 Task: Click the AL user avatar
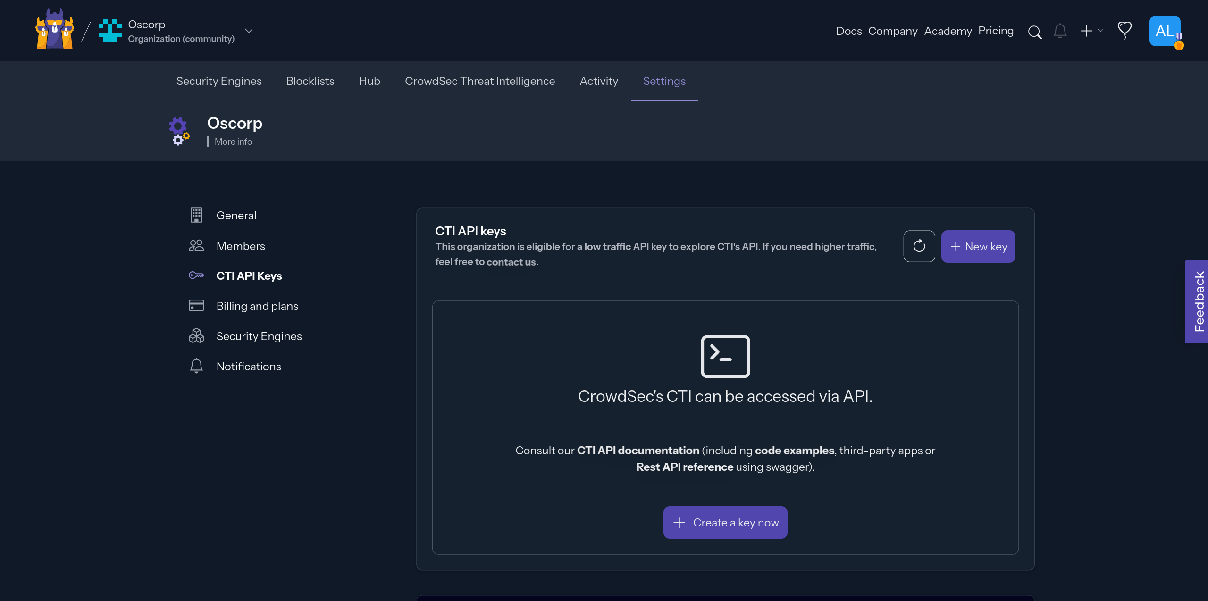pos(1165,31)
